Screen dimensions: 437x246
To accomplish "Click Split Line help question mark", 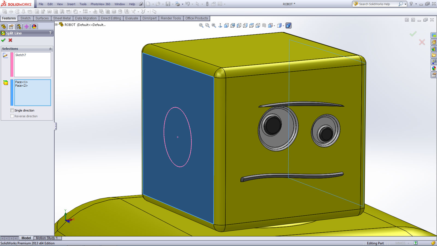I will point(50,33).
